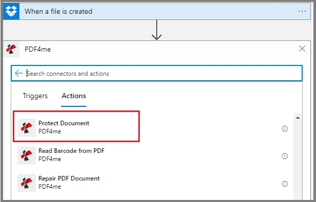Click the Dropbox icon on the trigger card
The image size is (316, 202).
pos(11,11)
